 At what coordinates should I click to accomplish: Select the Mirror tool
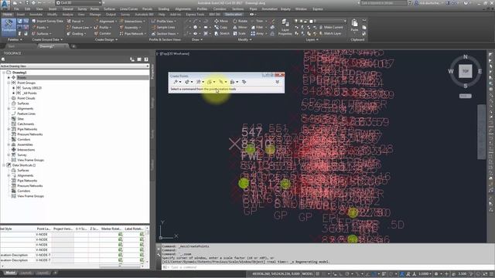pos(240,28)
